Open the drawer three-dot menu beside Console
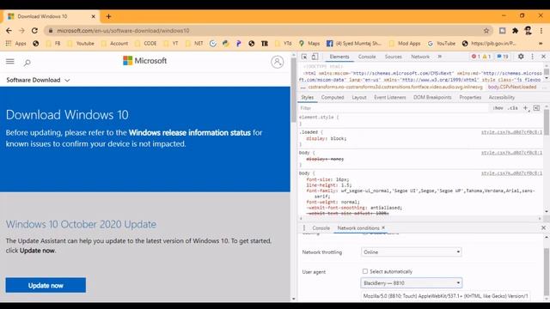 pyautogui.click(x=304, y=228)
